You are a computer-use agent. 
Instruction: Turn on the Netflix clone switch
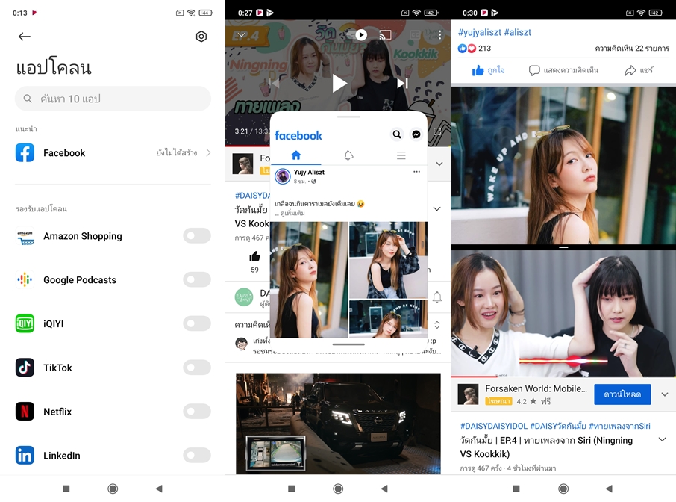pos(197,412)
